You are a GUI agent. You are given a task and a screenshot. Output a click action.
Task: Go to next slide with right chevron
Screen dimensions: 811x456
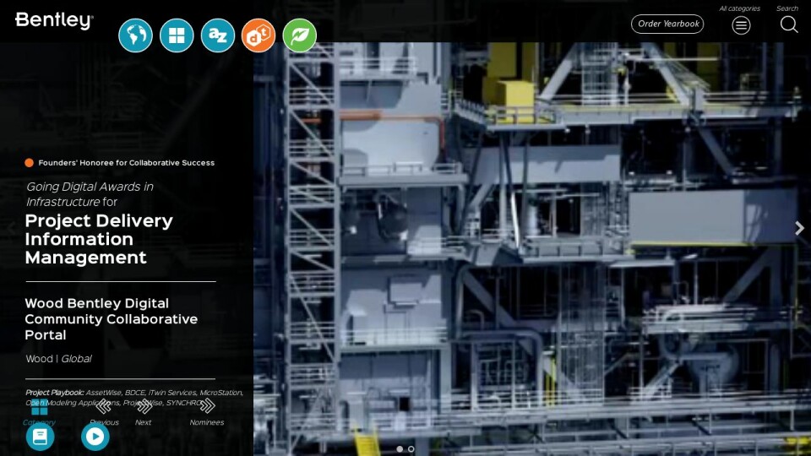point(799,228)
